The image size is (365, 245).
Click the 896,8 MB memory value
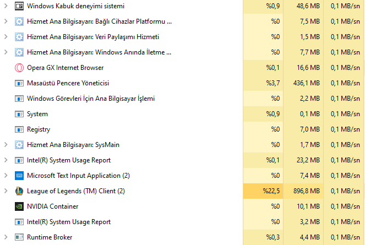(x=307, y=191)
